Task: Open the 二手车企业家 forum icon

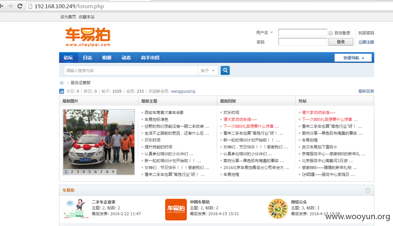Action: (x=76, y=209)
